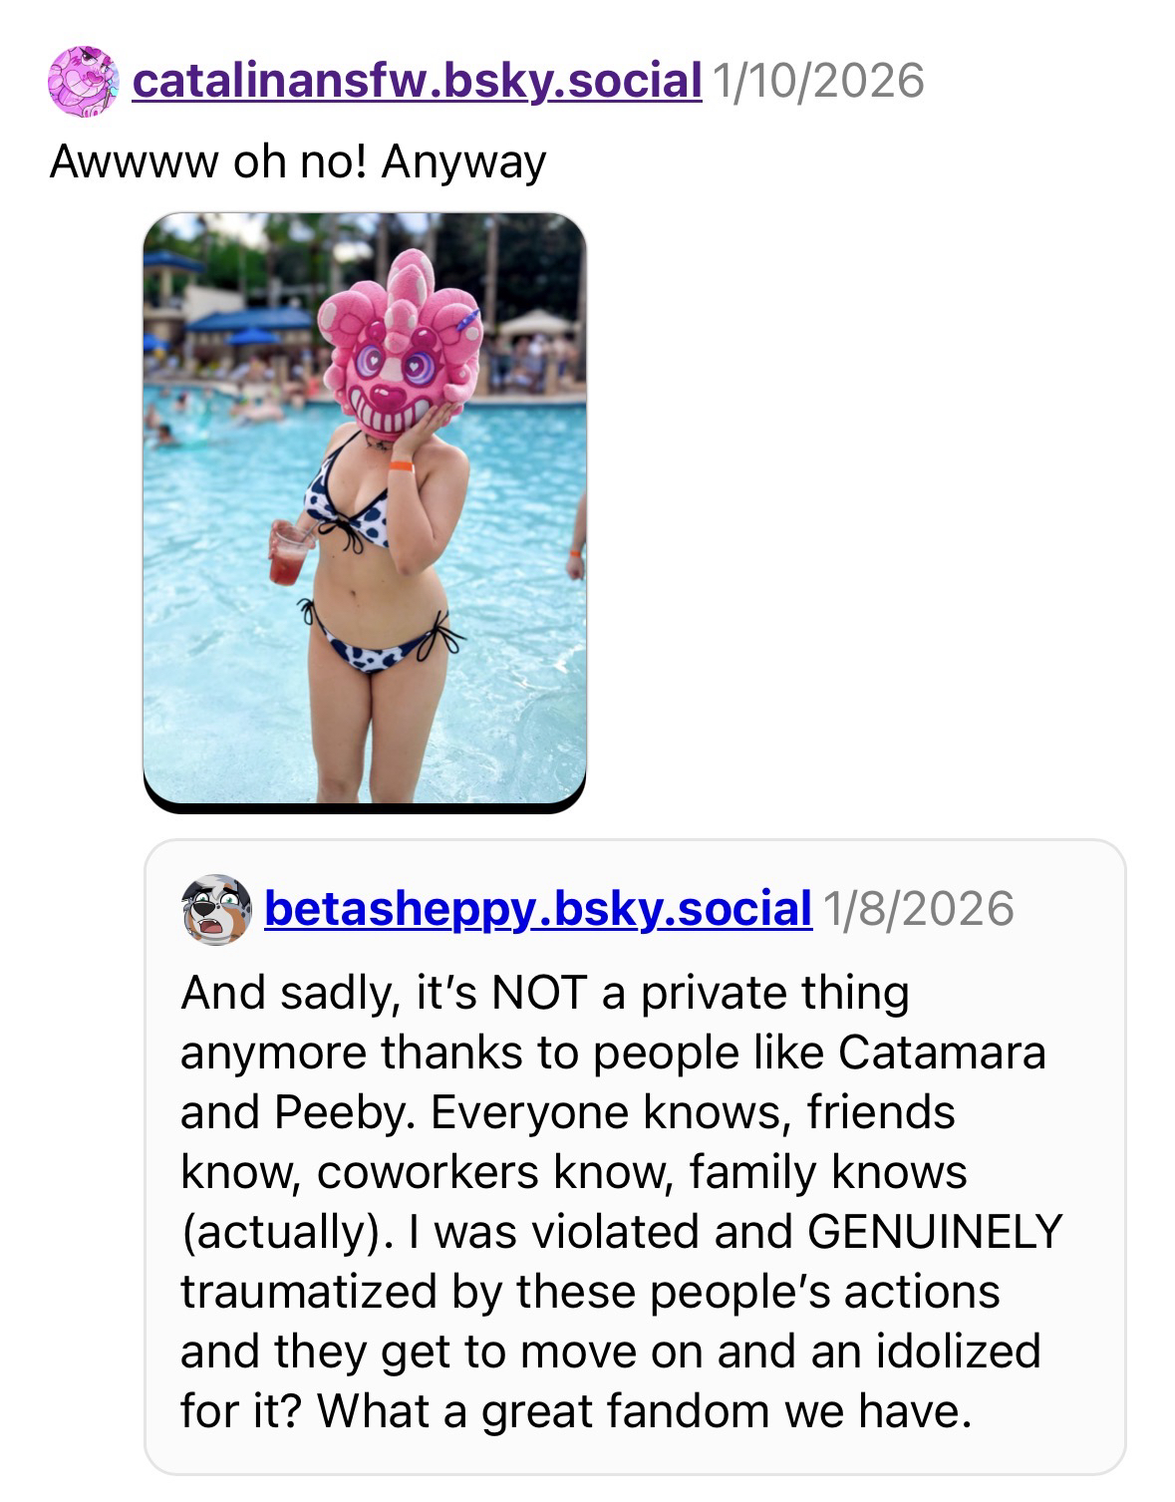Open the quoted post starting "And sadly"
1175x1502 pixels.
(x=635, y=1157)
